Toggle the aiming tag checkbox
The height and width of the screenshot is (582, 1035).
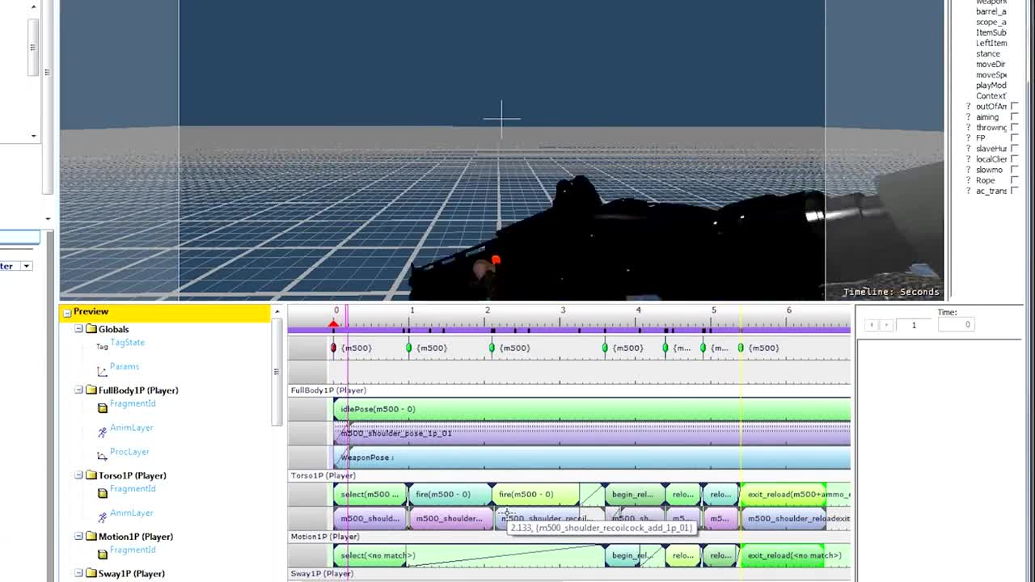(1014, 116)
